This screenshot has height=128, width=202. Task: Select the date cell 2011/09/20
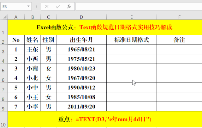pyautogui.click(x=81, y=107)
